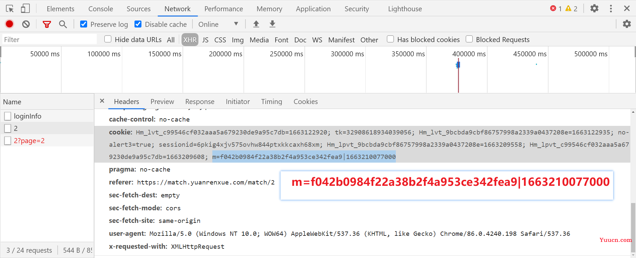Toggle the device toolbar icon
The image size is (636, 258).
coord(25,9)
